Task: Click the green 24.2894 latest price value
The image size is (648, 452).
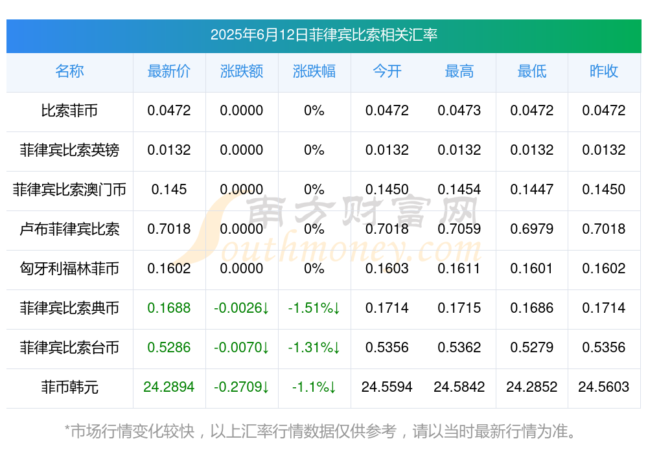Action: coord(168,387)
